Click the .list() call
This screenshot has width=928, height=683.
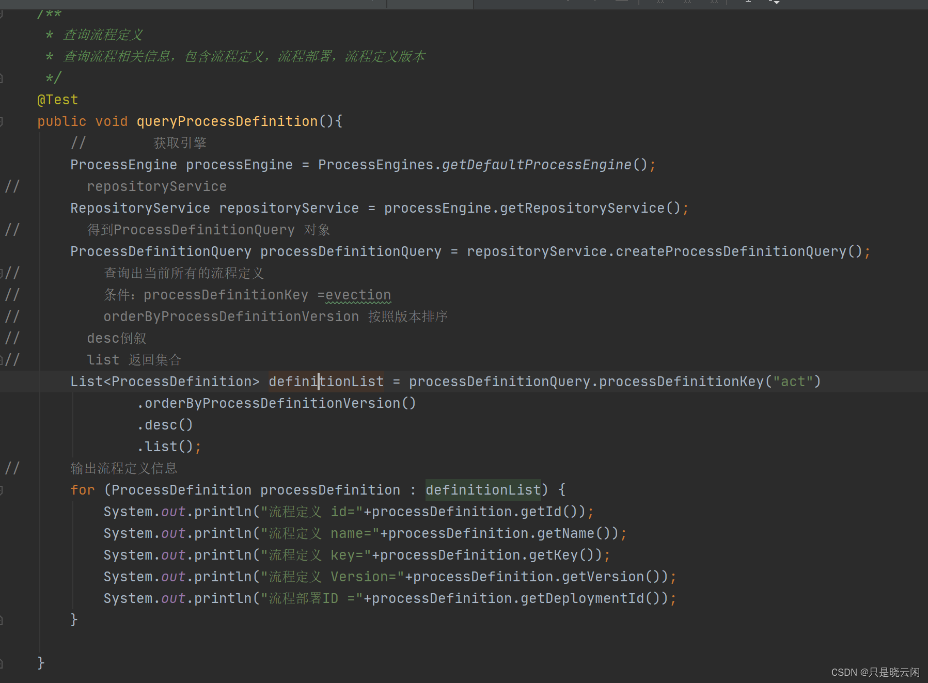click(x=165, y=447)
